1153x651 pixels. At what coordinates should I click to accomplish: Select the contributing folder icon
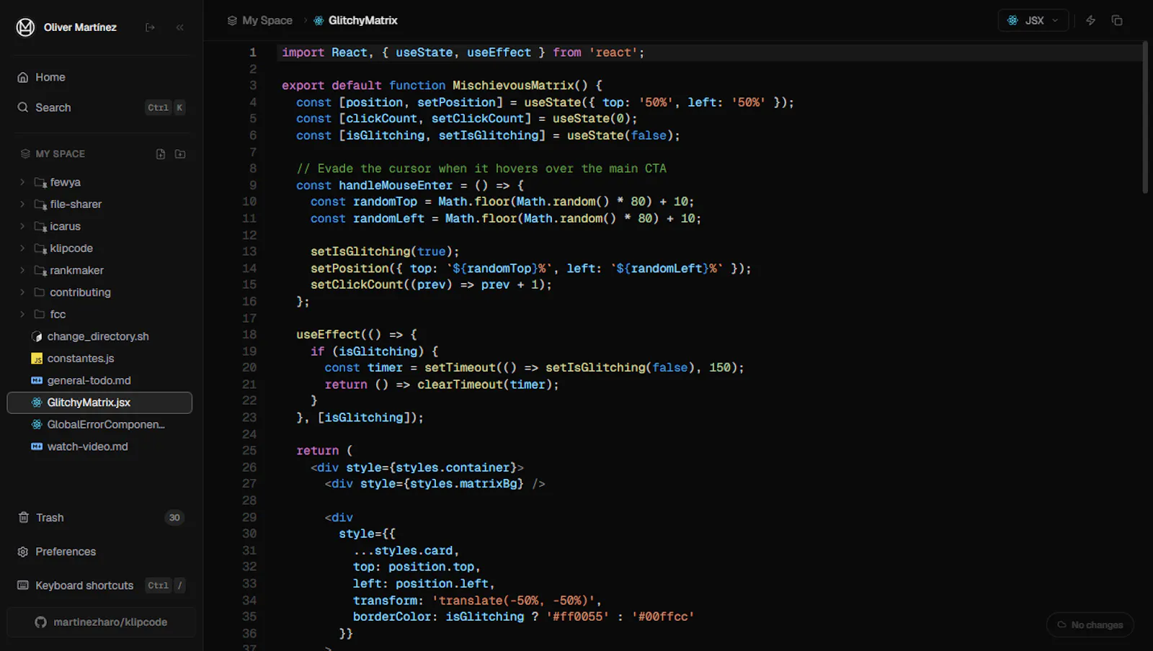tap(40, 292)
